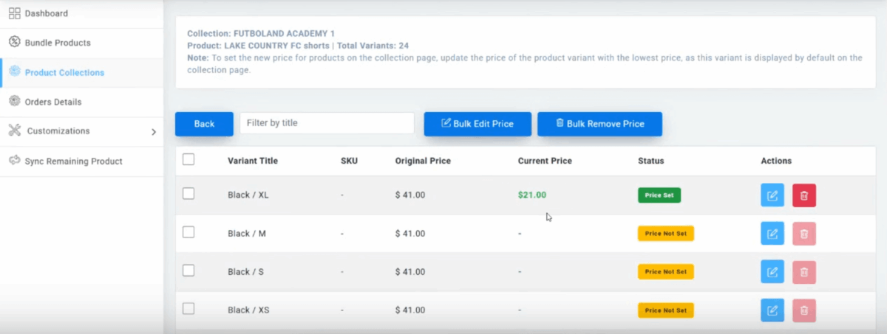887x334 pixels.
Task: Click the Product Collections icon
Action: click(14, 72)
